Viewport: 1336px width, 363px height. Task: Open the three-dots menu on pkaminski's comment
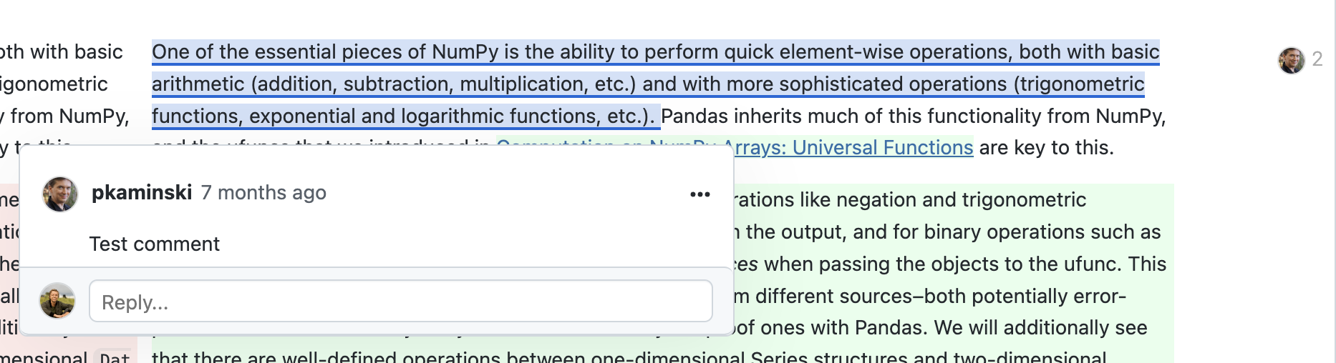700,194
